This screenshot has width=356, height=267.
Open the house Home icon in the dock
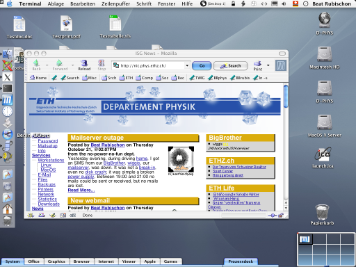[8, 209]
